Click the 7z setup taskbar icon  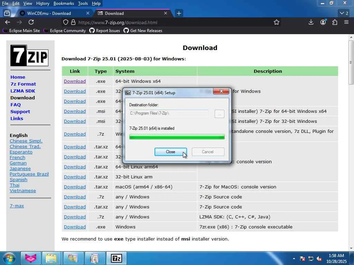pyautogui.click(x=117, y=258)
